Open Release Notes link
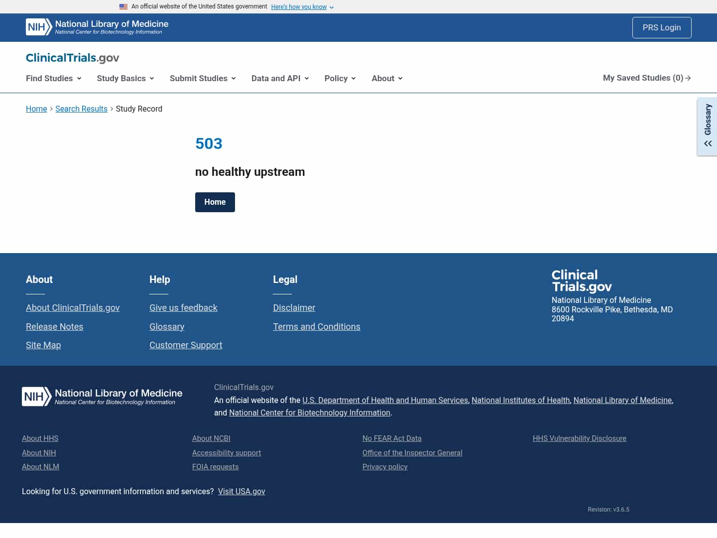The width and height of the screenshot is (717, 538). [54, 327]
